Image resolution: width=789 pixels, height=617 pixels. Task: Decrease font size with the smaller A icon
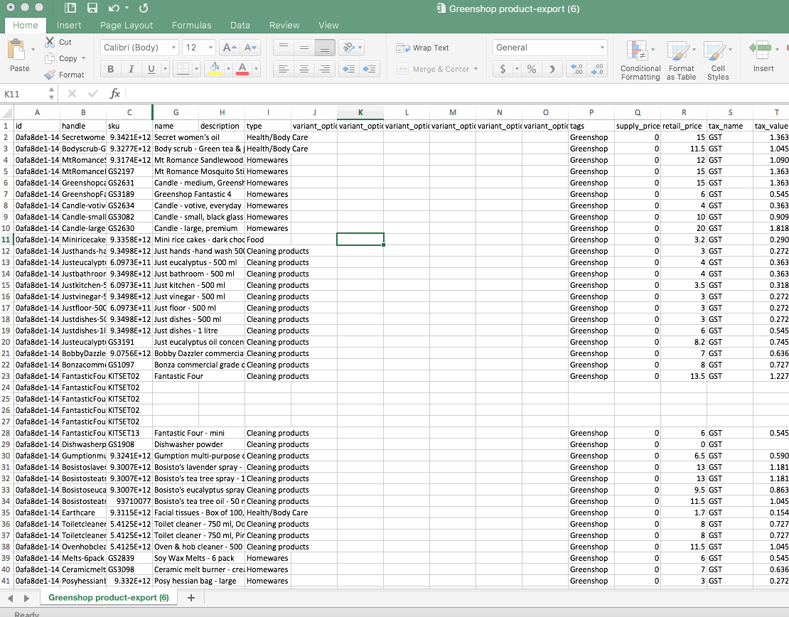[250, 48]
